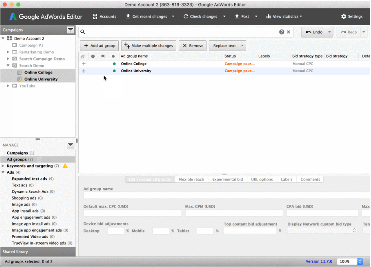371x267 pixels.
Task: Click the search help question mark icon
Action: pyautogui.click(x=282, y=32)
